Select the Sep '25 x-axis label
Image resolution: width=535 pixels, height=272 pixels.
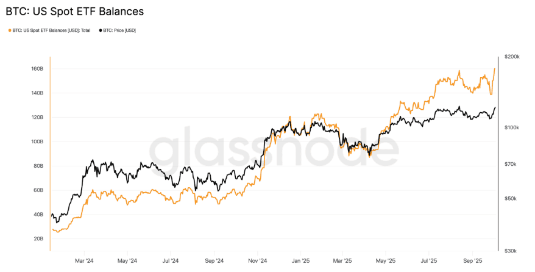473,260
